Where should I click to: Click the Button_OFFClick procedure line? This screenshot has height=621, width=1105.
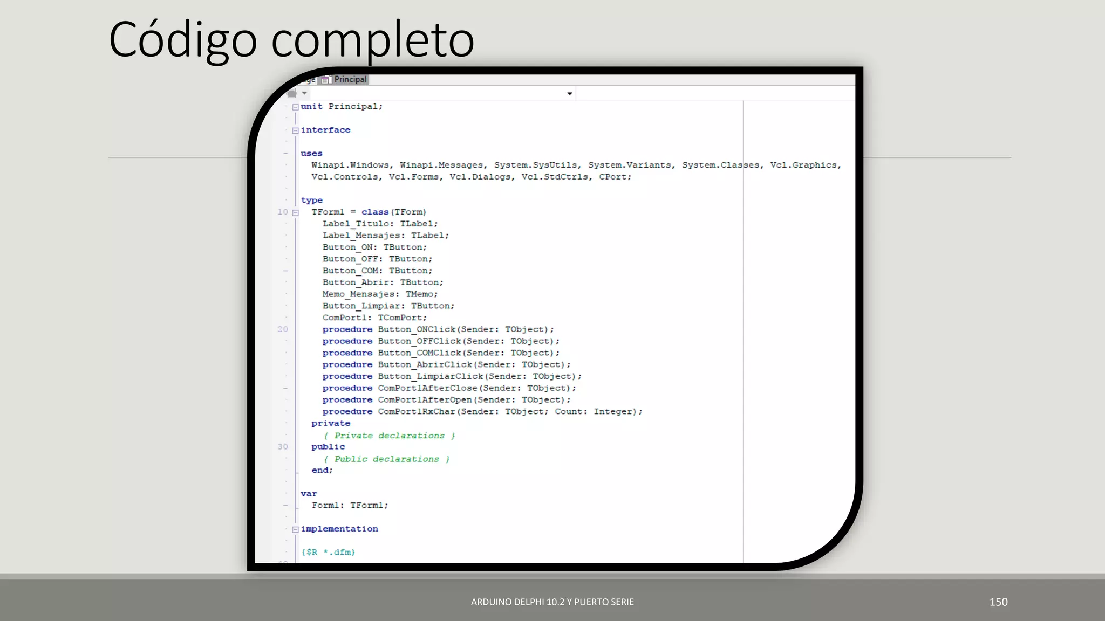pos(441,341)
